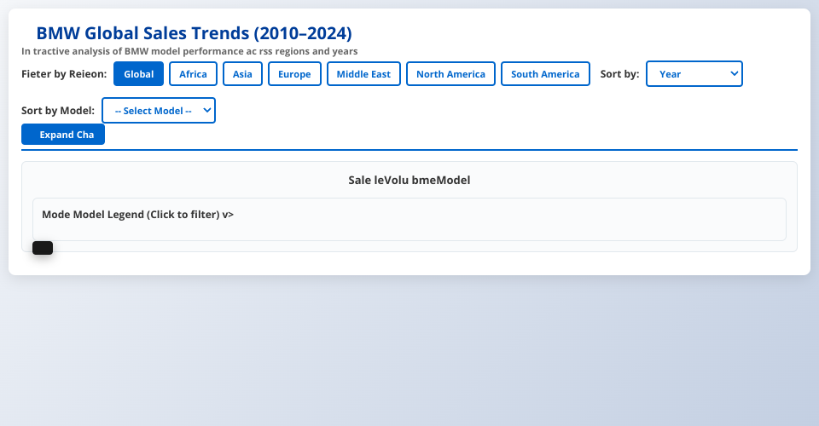Click the small black tooltip box
819x426 pixels.
43,248
